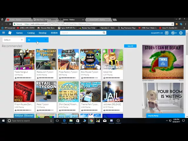Open the Mail app from taskbar
Screen dimensions: 188x141
click(105, 121)
